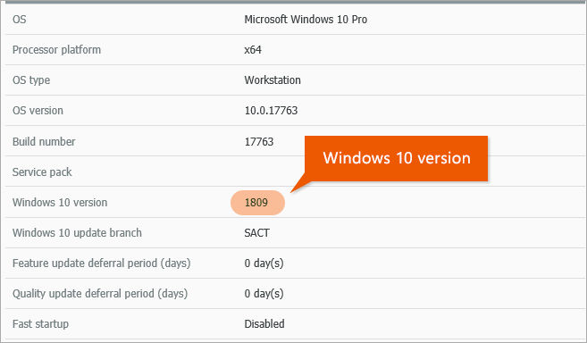Screen dimensions: 587x343
Task: Click the Service pack row label
Action: click(x=42, y=171)
